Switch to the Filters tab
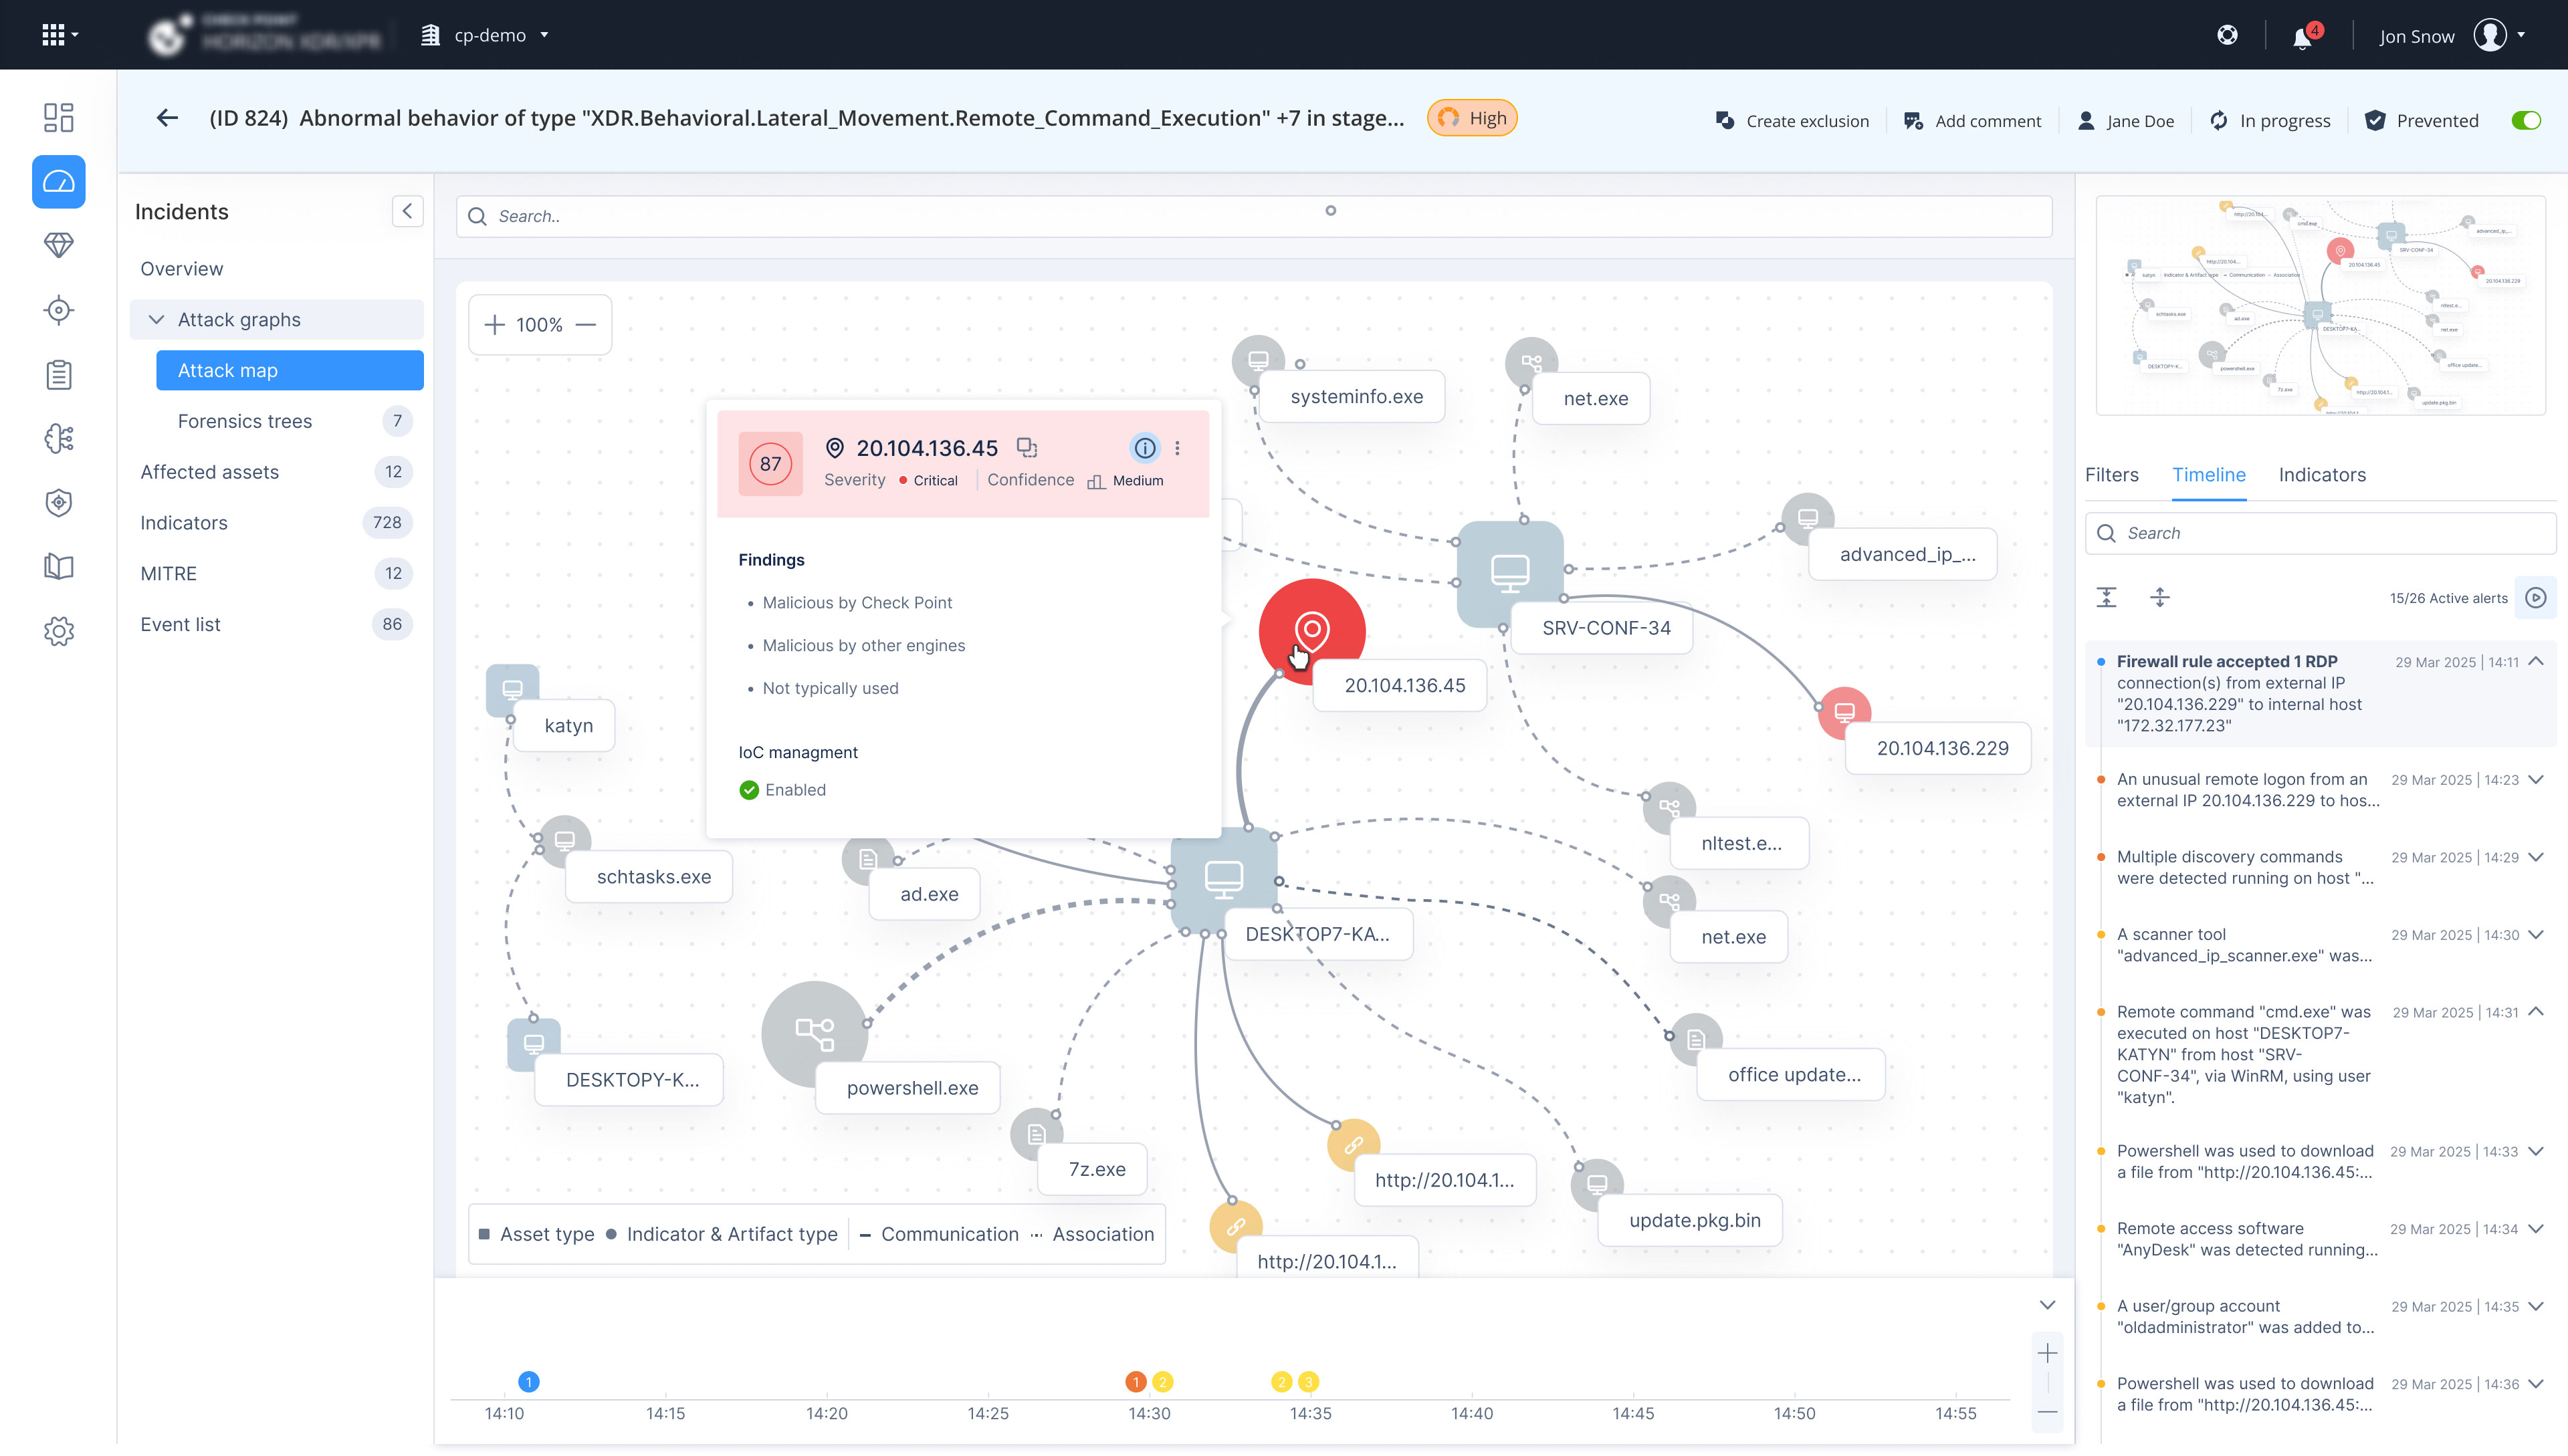The width and height of the screenshot is (2568, 1456). tap(2111, 475)
